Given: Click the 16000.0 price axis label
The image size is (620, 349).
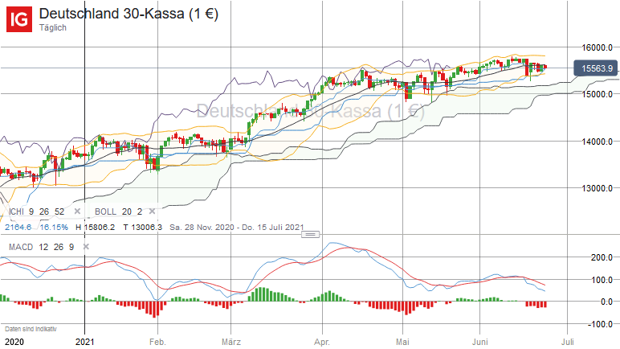Looking at the screenshot, I should (597, 48).
